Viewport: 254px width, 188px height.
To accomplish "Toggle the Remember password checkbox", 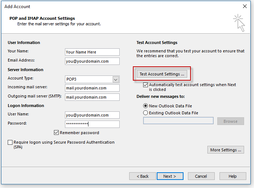I will (57, 133).
